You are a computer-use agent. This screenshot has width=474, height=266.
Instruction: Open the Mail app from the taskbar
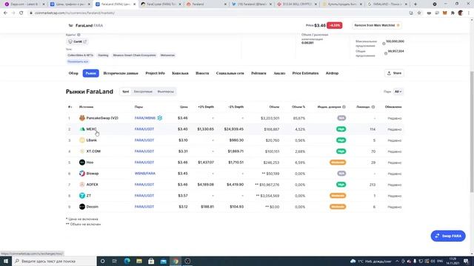[x=163, y=261]
